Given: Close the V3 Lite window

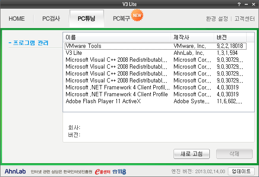Looking at the screenshot, I should (x=253, y=4).
